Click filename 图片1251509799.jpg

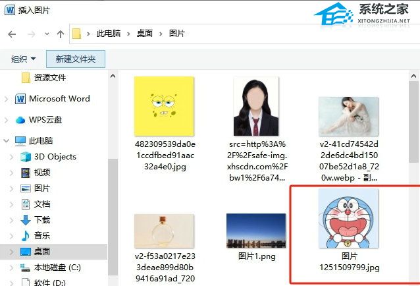tap(350, 262)
